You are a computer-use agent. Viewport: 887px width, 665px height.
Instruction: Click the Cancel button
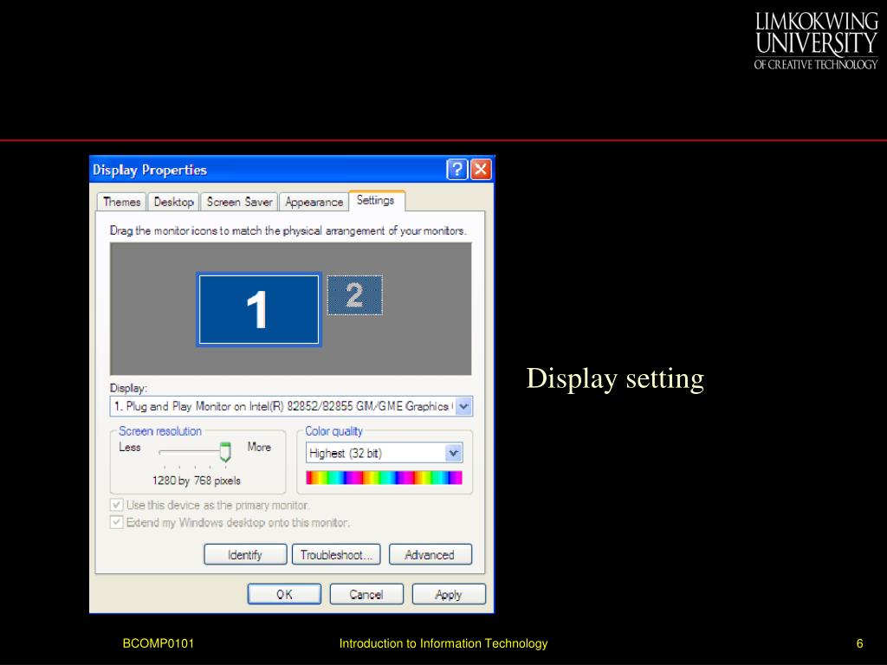coord(366,594)
